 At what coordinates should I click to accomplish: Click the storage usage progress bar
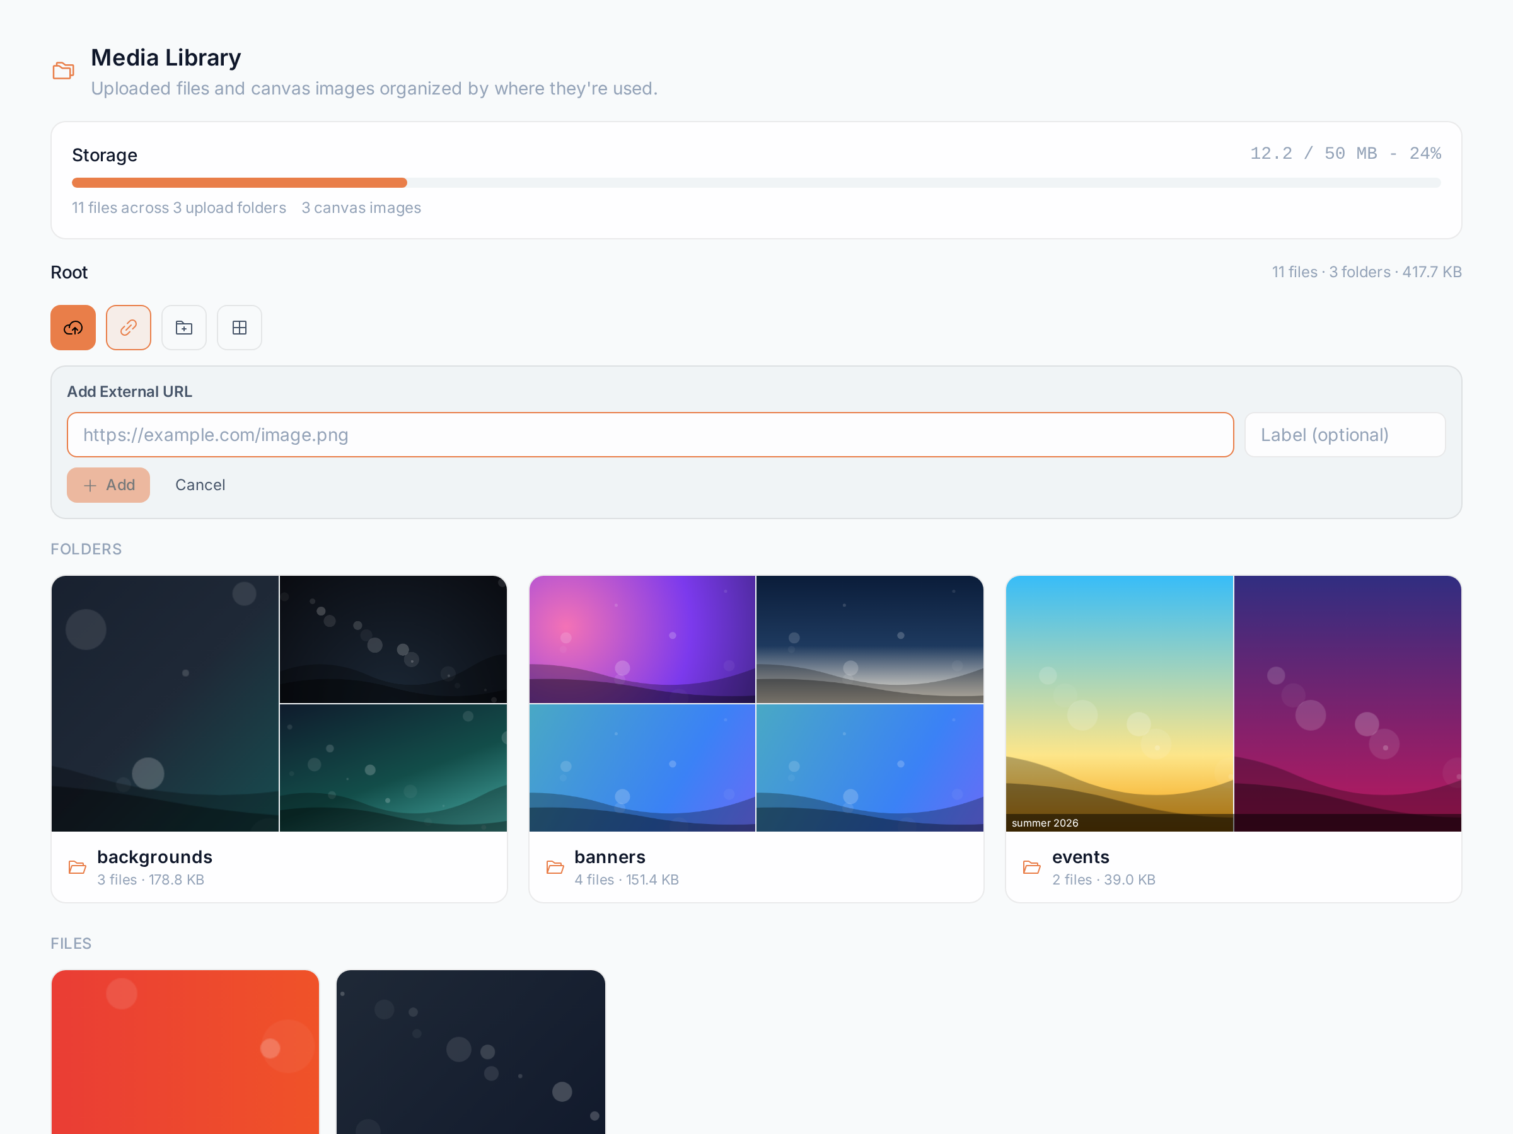tap(756, 183)
